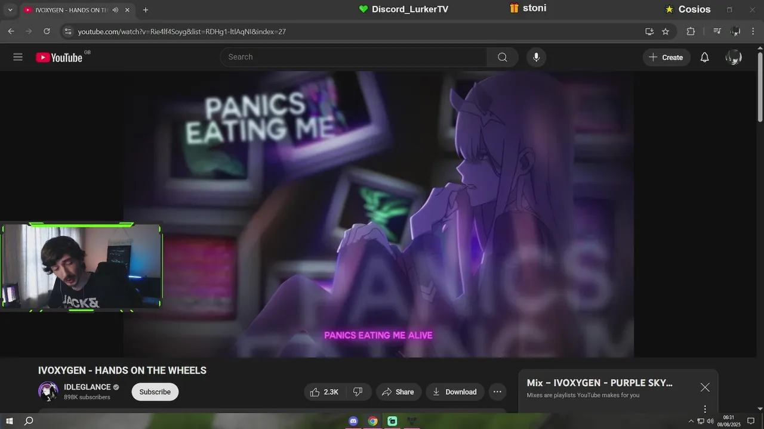The image size is (764, 429).
Task: Open media control icon in Chrome toolbar
Action: click(717, 31)
